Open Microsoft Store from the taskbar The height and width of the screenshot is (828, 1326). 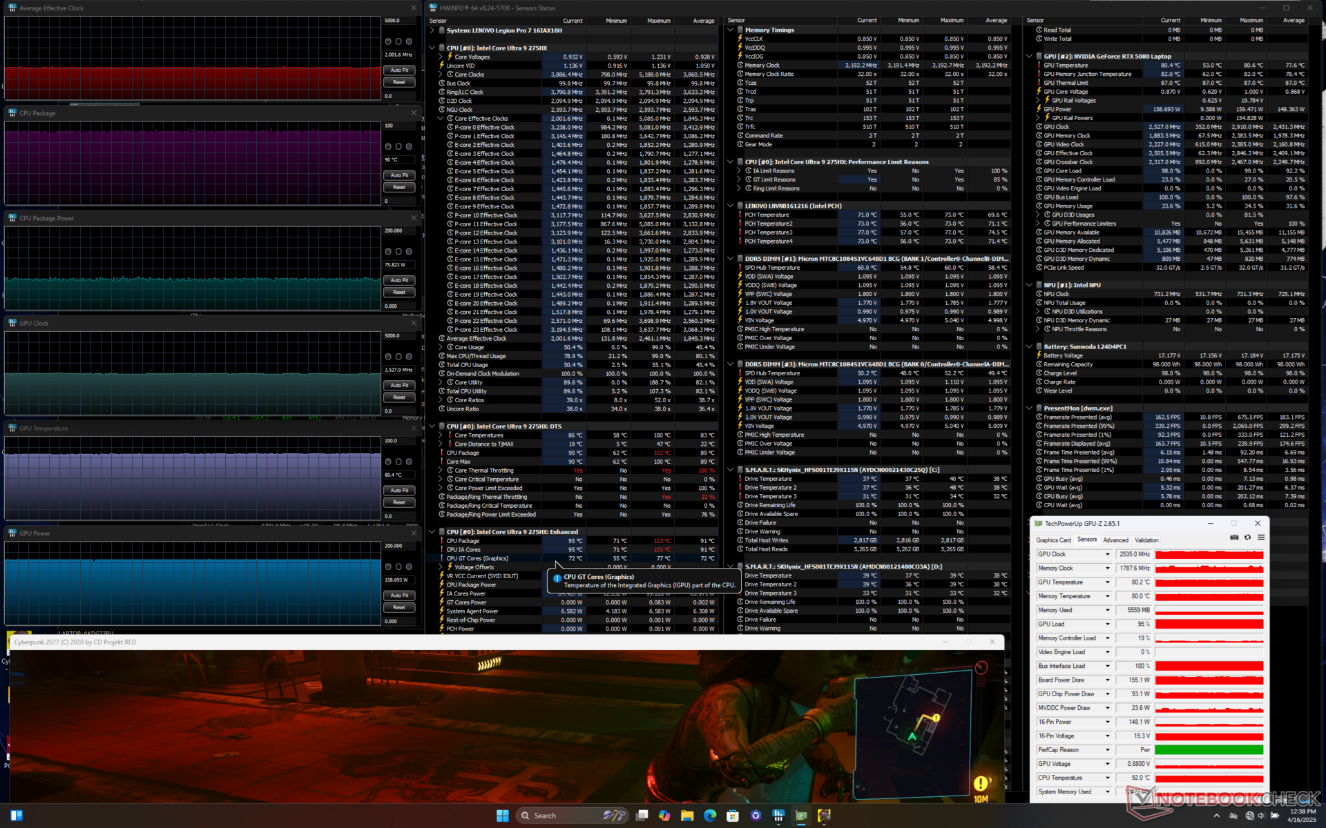click(733, 816)
